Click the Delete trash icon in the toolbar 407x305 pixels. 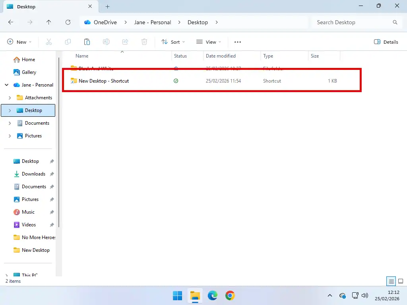(144, 42)
